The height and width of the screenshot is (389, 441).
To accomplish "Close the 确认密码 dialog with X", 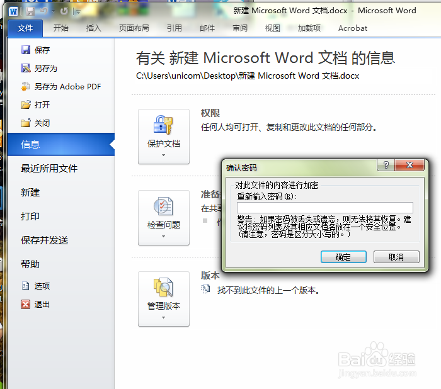I will [x=409, y=165].
